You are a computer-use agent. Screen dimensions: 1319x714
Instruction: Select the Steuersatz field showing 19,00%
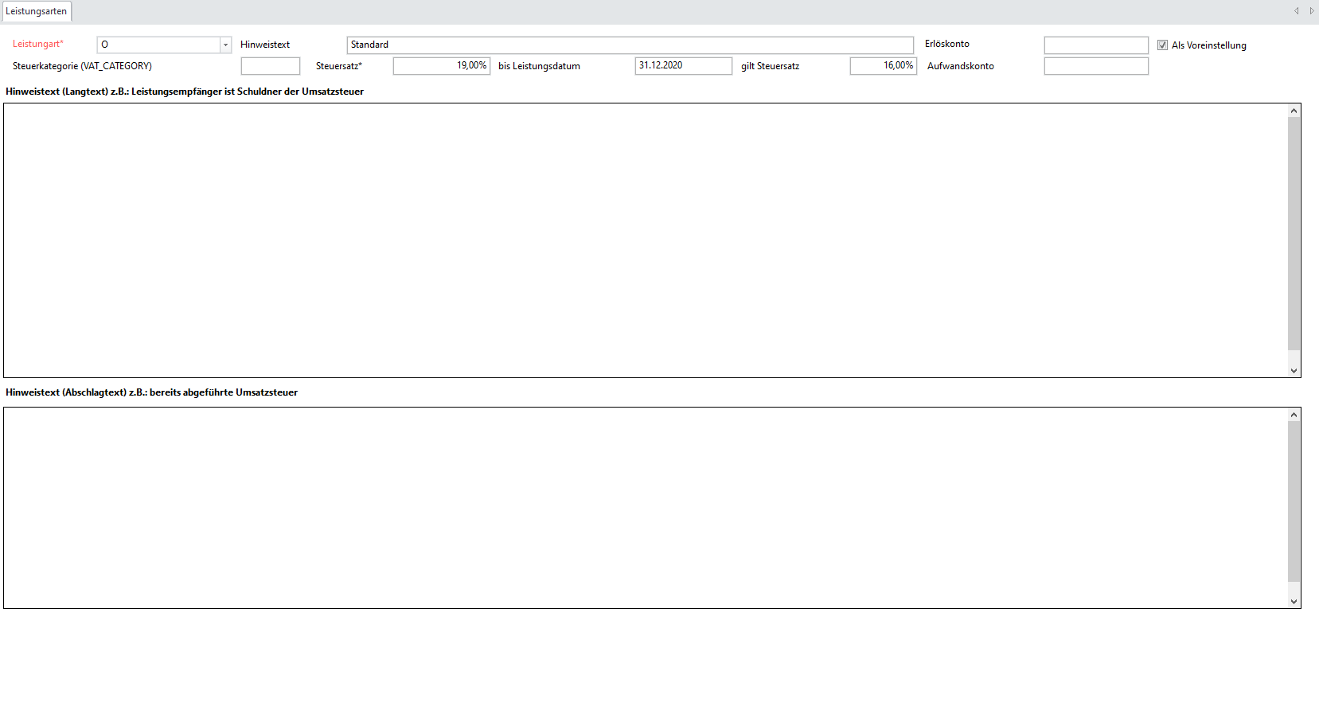[441, 66]
